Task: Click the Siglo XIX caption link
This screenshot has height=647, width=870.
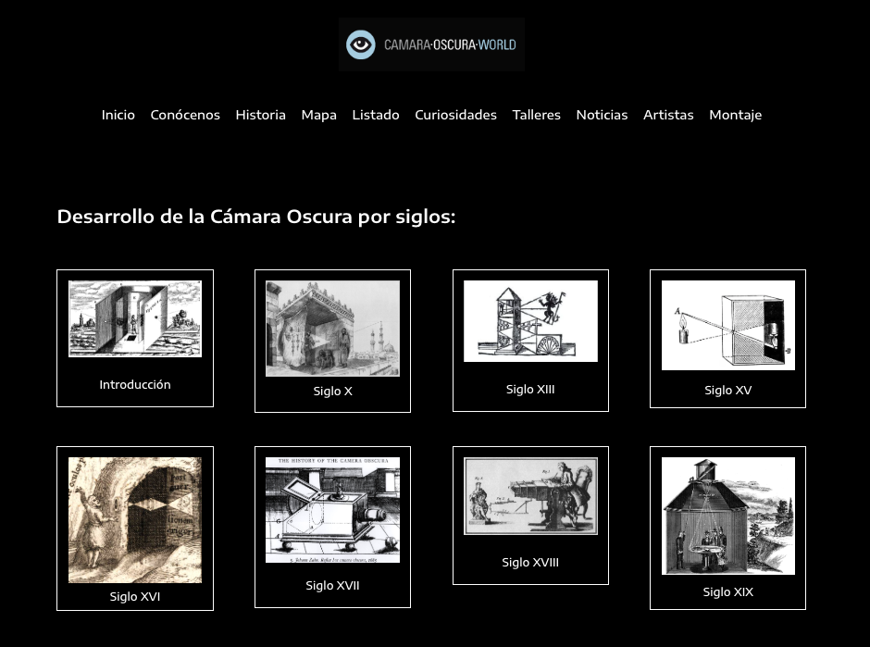Action: click(727, 591)
